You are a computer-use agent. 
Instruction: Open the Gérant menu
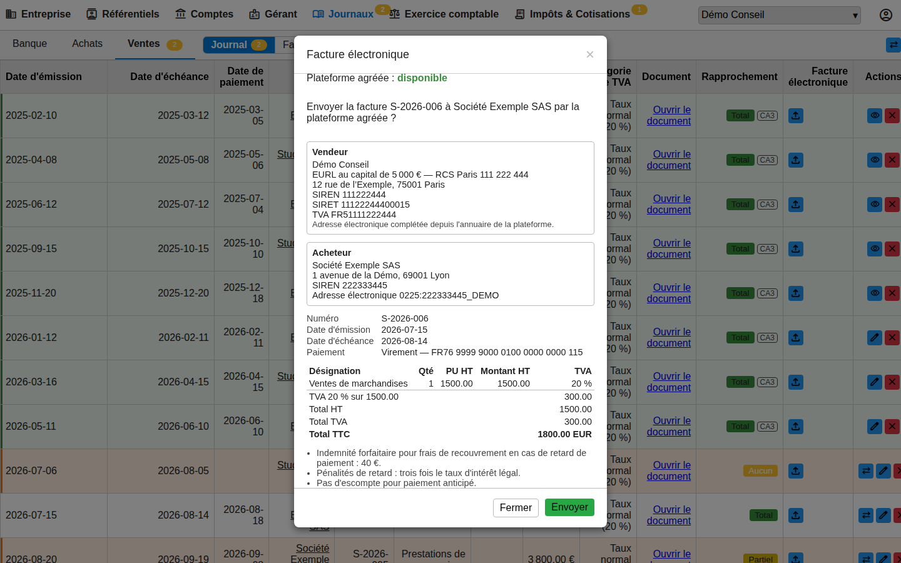point(273,14)
